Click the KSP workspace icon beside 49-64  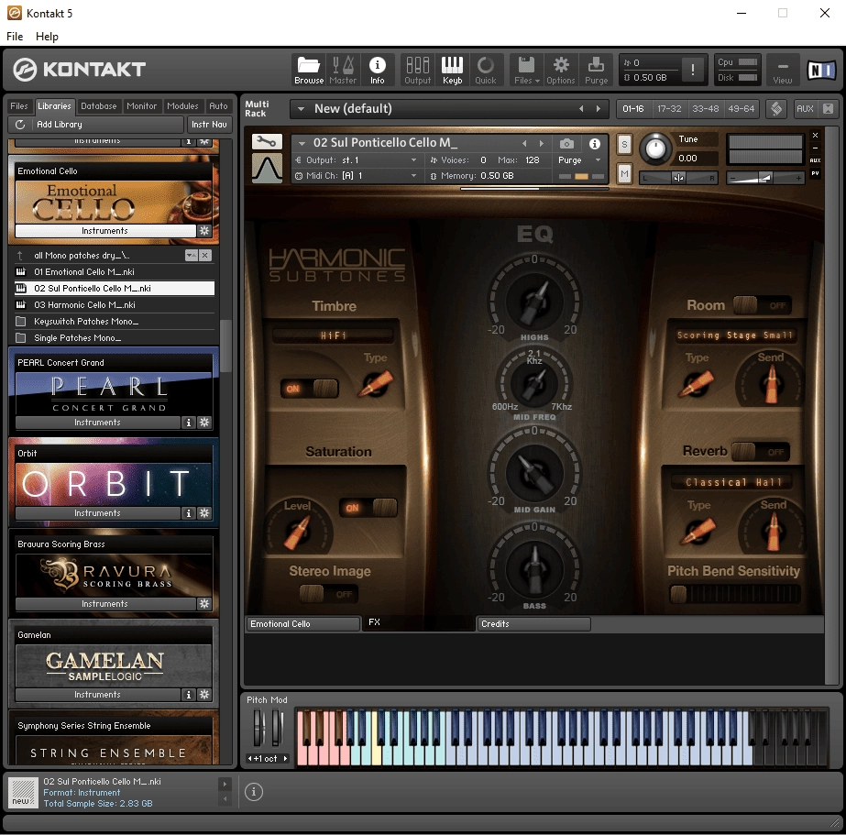point(775,109)
